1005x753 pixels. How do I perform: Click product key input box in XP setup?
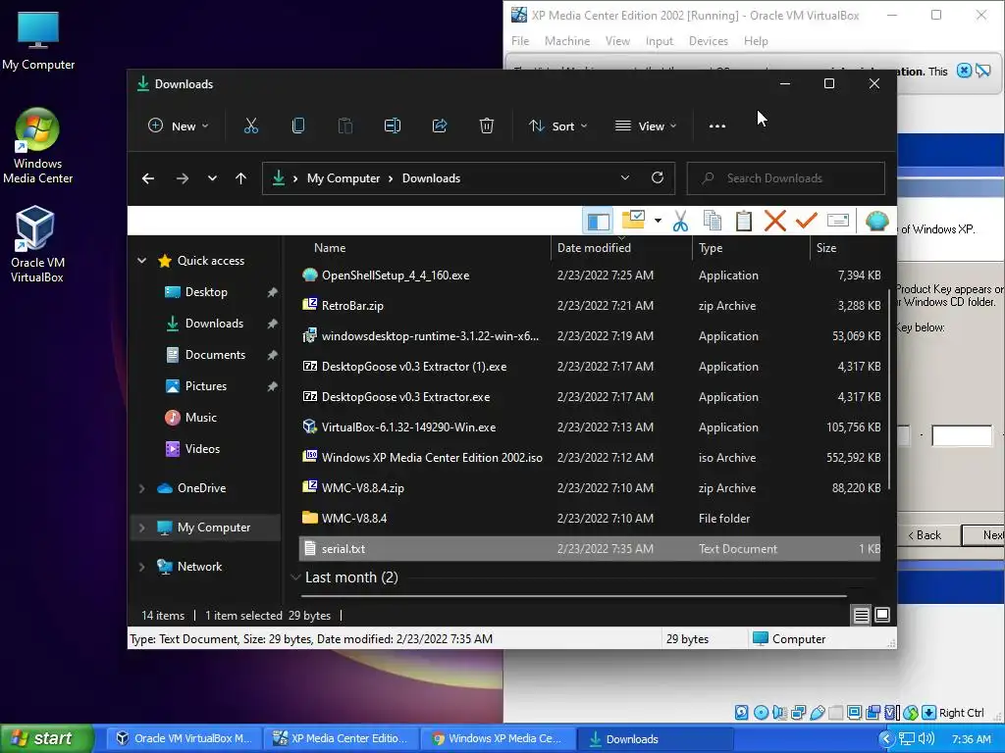962,436
